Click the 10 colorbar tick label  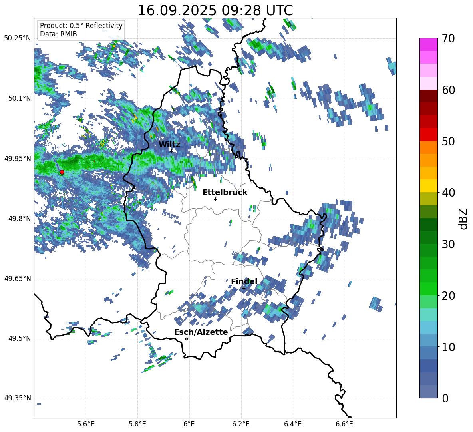449,347
